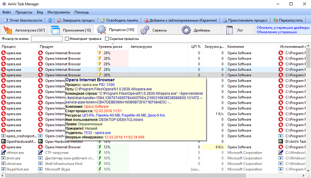
Task: Click Приостановить процесс toolbar button
Action: click(x=245, y=21)
